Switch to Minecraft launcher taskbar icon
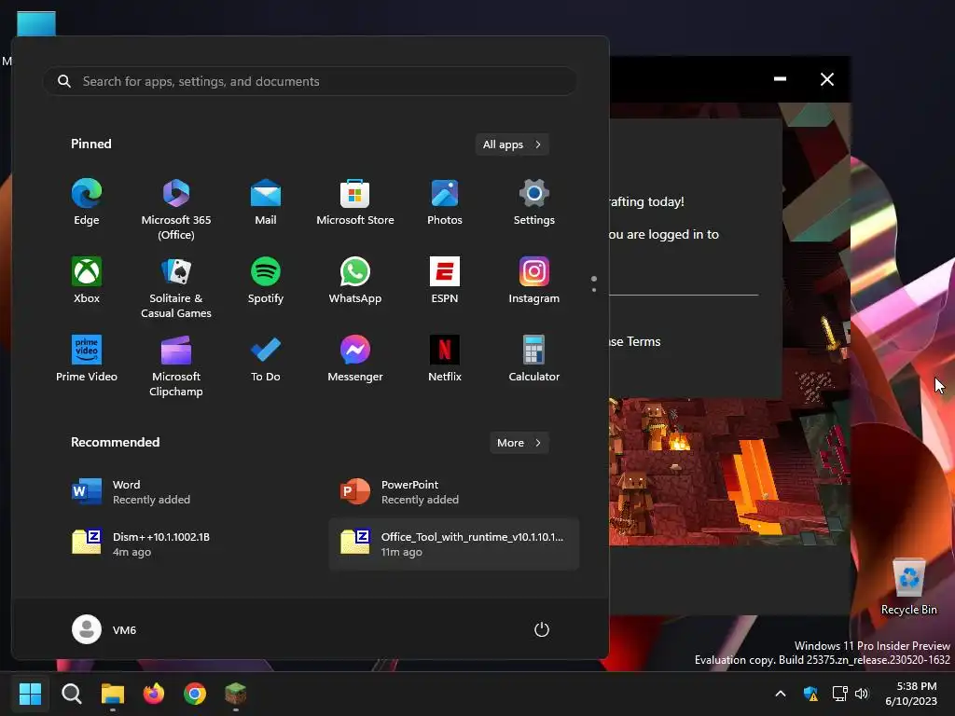The width and height of the screenshot is (955, 716). [x=236, y=694]
